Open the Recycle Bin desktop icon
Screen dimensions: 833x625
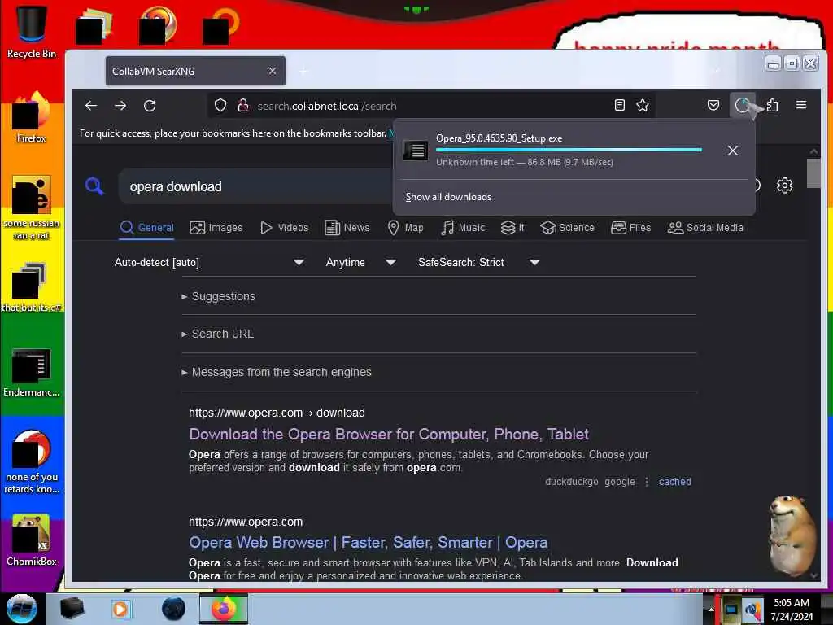(x=31, y=31)
